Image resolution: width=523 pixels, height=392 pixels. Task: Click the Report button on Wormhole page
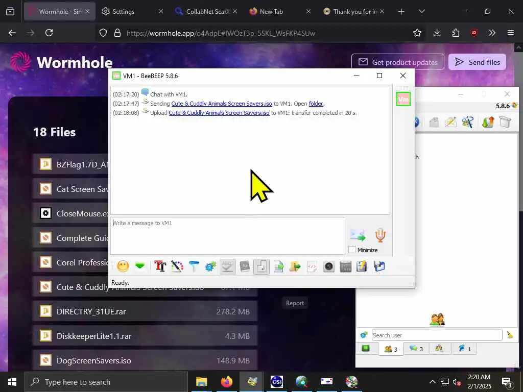pyautogui.click(x=295, y=303)
